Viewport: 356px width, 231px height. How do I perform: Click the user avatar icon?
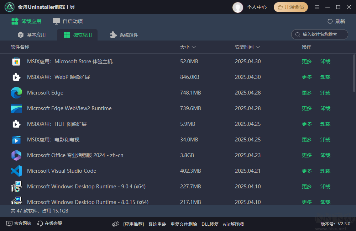[237, 7]
